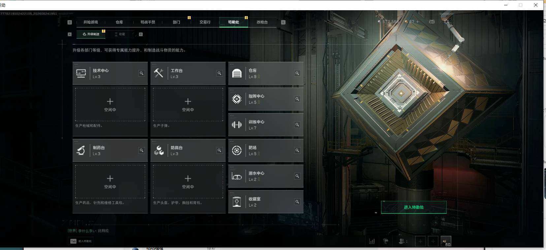The height and width of the screenshot is (250, 546).
Task: Click the 收藏室 display case icon
Action: pyautogui.click(x=237, y=202)
